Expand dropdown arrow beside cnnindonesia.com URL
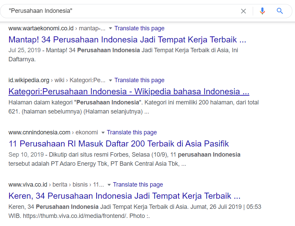The width and height of the screenshot is (295, 226). point(103,133)
